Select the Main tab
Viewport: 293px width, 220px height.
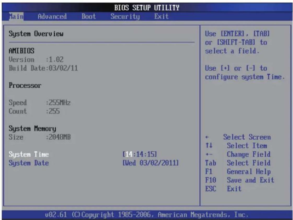16,16
